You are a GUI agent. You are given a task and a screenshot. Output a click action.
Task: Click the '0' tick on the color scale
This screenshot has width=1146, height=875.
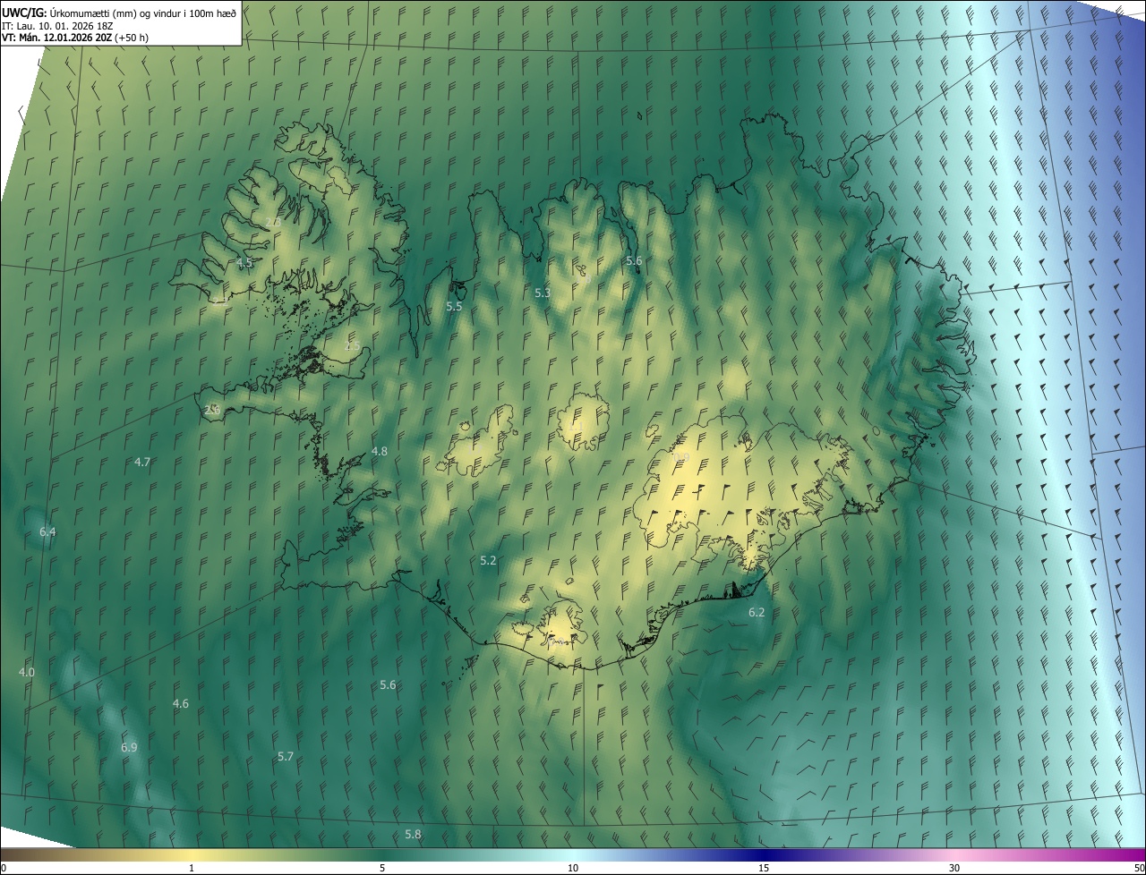tap(4, 868)
